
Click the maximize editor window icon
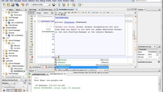[x=135, y=9]
